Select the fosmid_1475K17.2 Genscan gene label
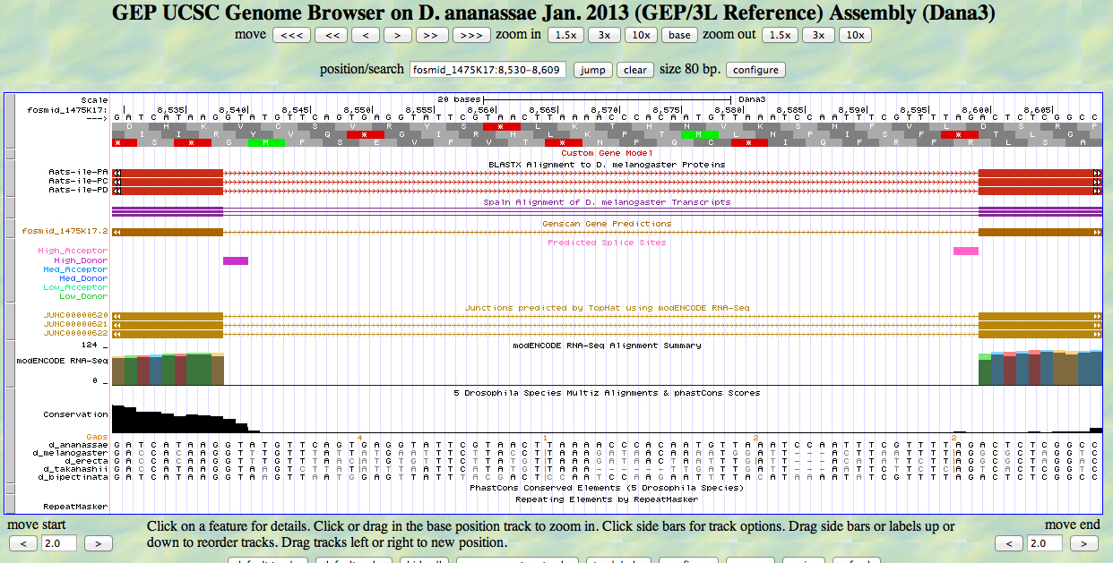 [x=65, y=232]
